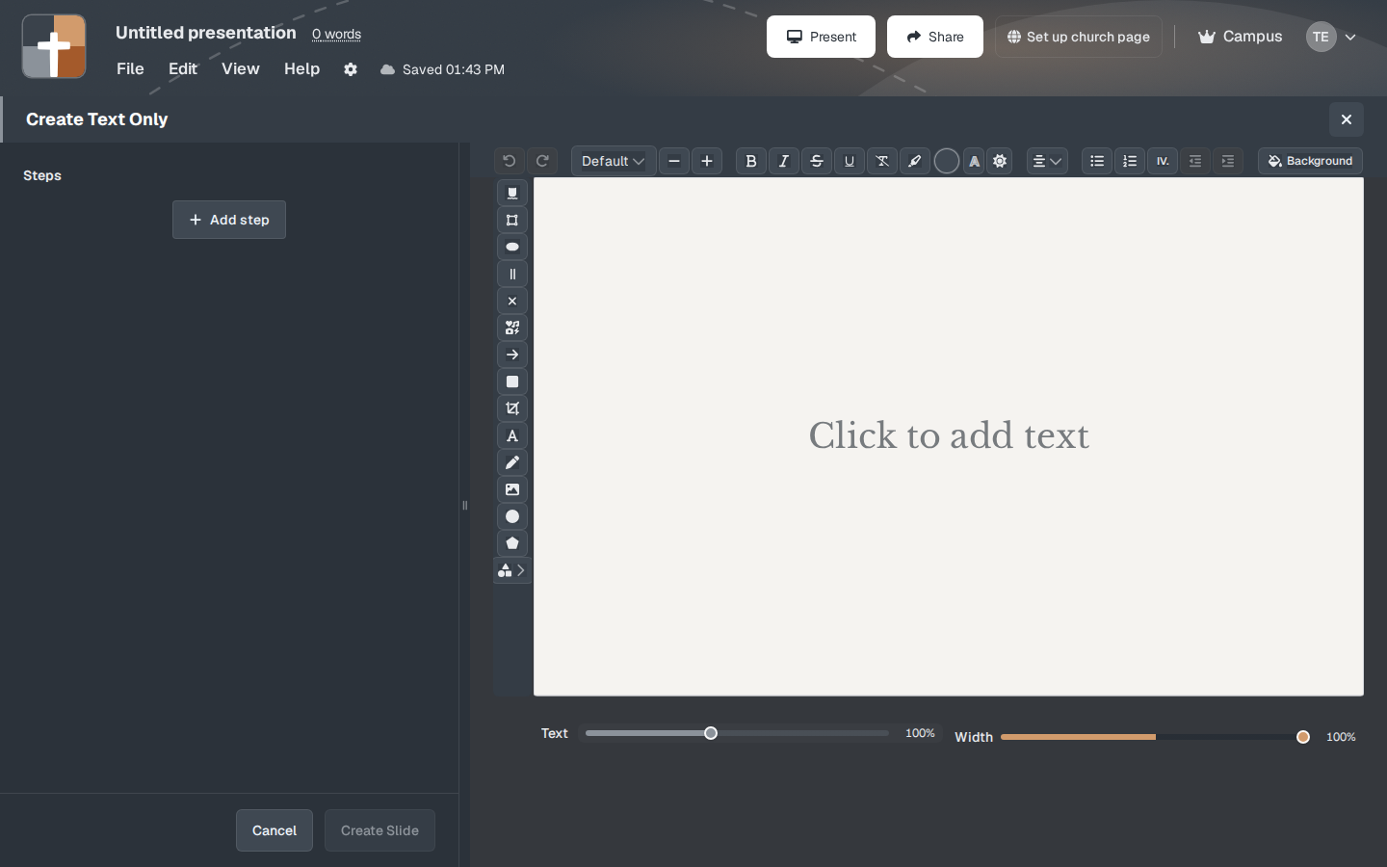1387x867 pixels.
Task: Click the slide text placeholder area
Action: (x=949, y=435)
